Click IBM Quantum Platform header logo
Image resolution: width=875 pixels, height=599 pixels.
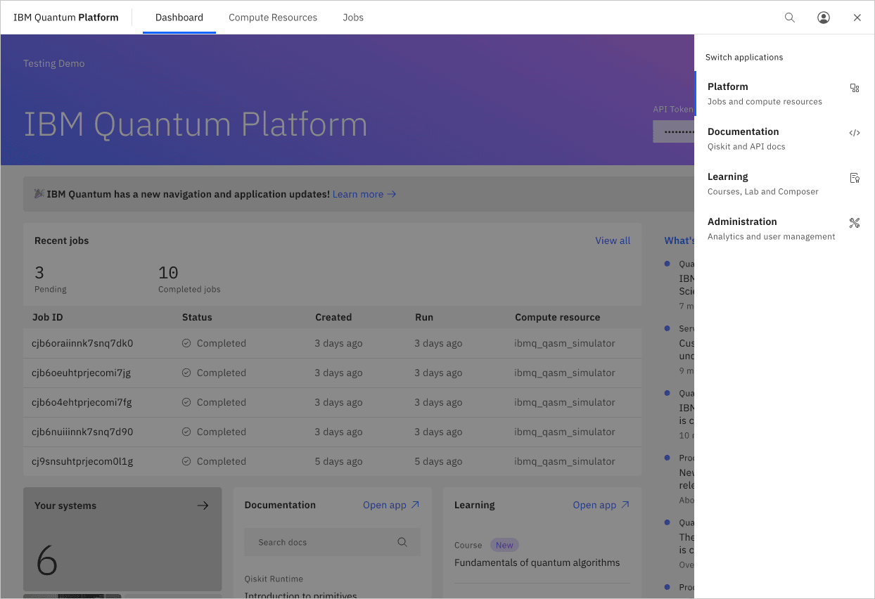pos(66,18)
